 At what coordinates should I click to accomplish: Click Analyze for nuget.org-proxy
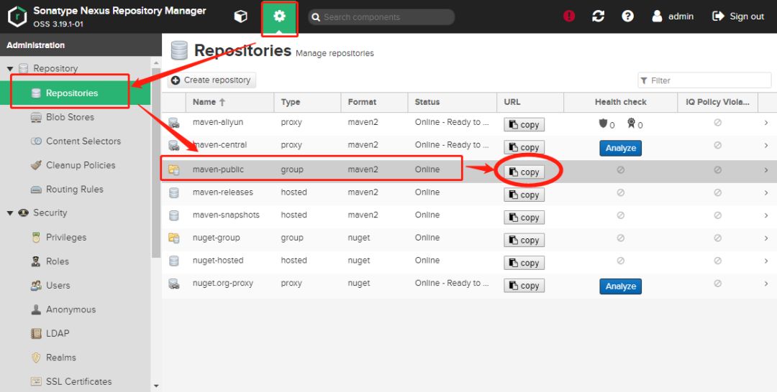pyautogui.click(x=620, y=286)
